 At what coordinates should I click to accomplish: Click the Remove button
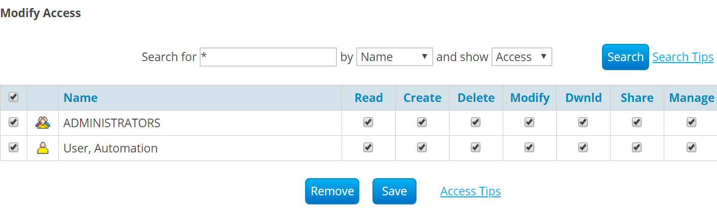[332, 191]
